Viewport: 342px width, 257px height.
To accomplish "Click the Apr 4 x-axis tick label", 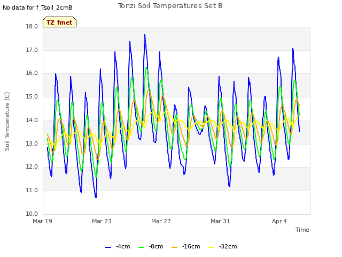I will coord(279,221).
